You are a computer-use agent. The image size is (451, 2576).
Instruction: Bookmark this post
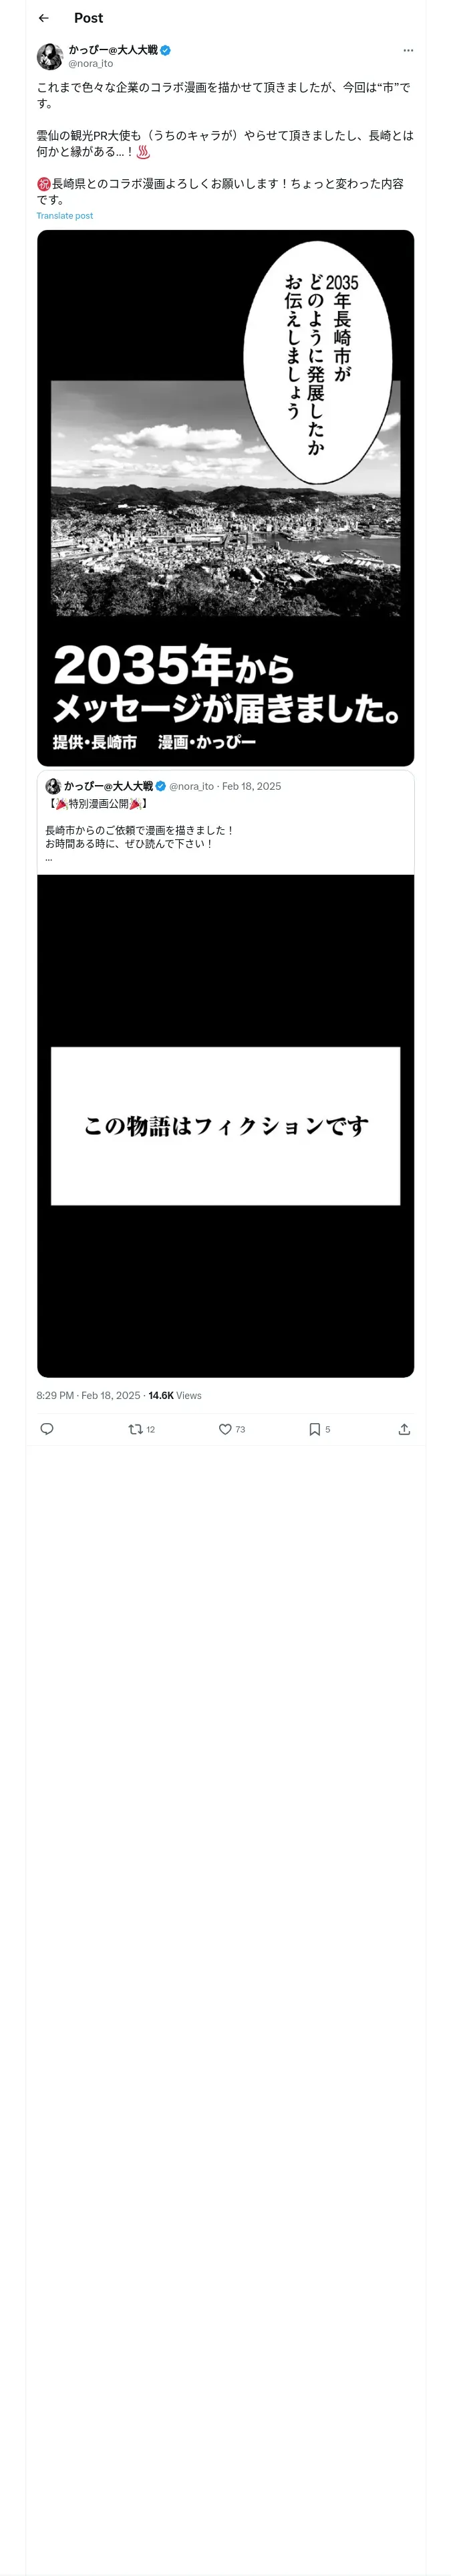pos(319,1429)
